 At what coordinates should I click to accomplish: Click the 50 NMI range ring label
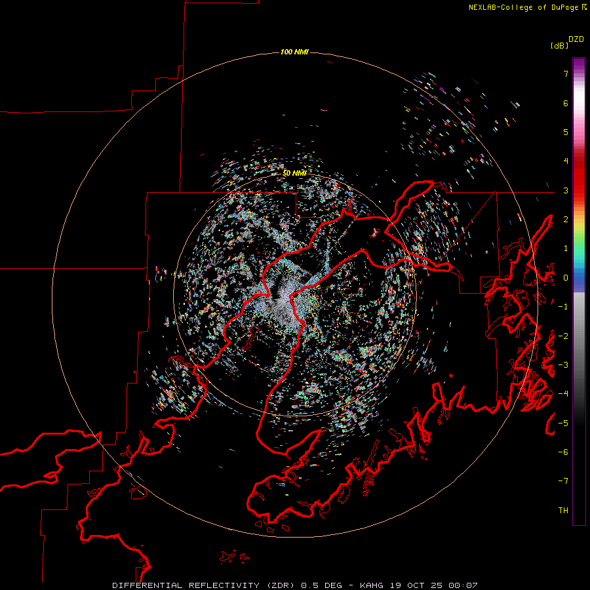pos(294,173)
